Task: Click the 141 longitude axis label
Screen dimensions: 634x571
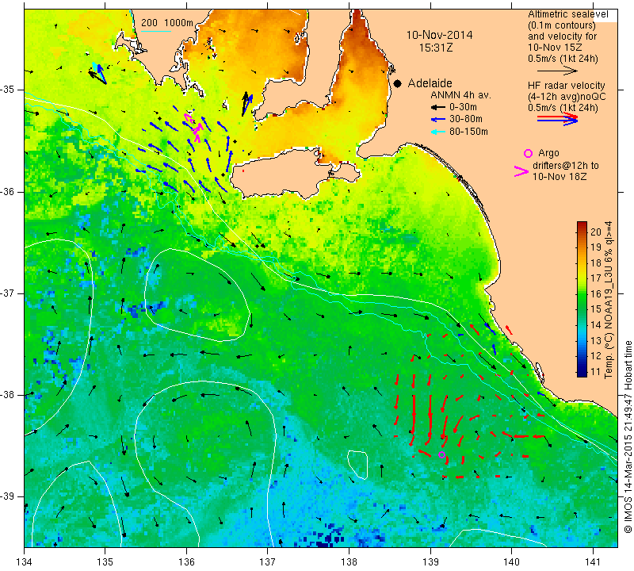Action: (x=593, y=561)
